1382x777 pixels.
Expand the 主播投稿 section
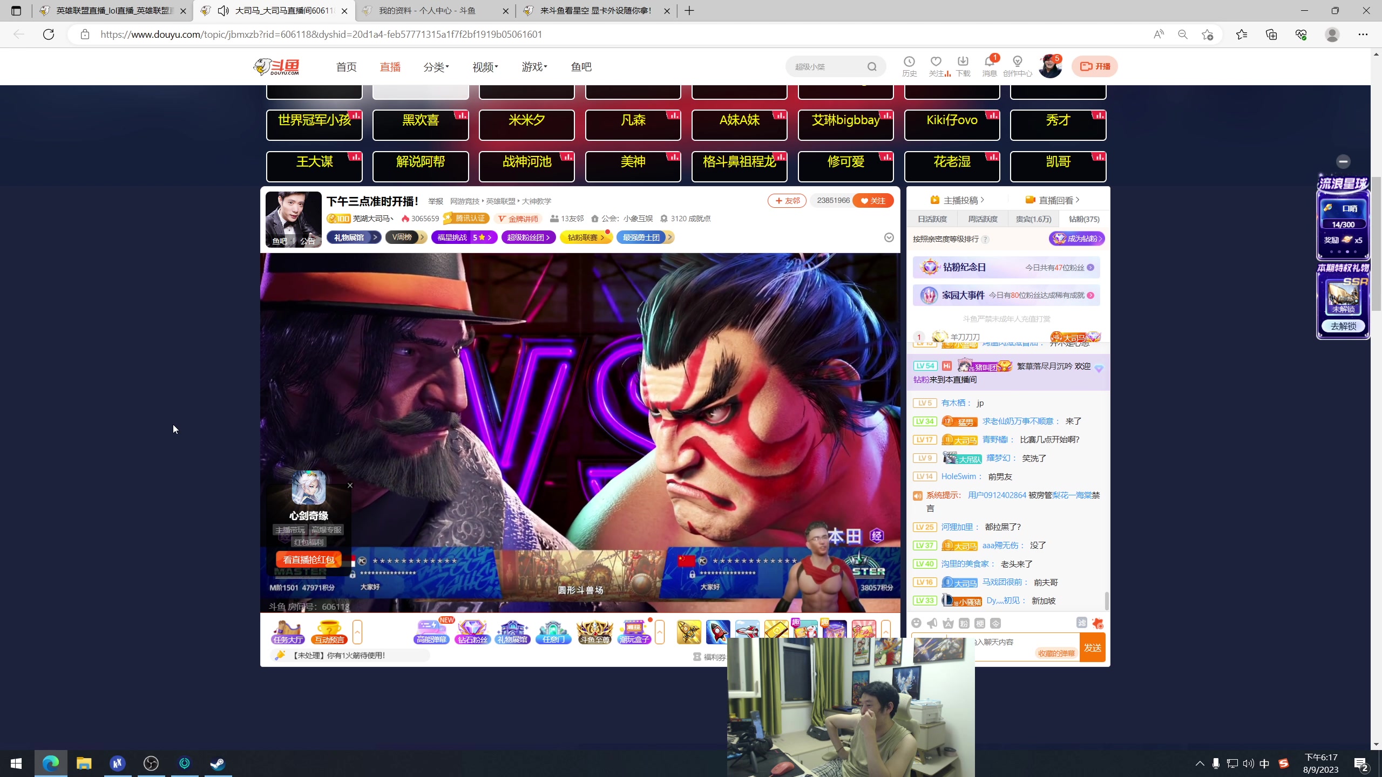(x=957, y=200)
